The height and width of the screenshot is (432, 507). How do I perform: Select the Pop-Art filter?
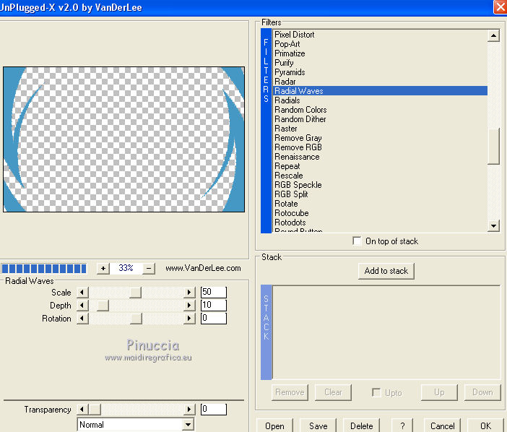point(380,44)
